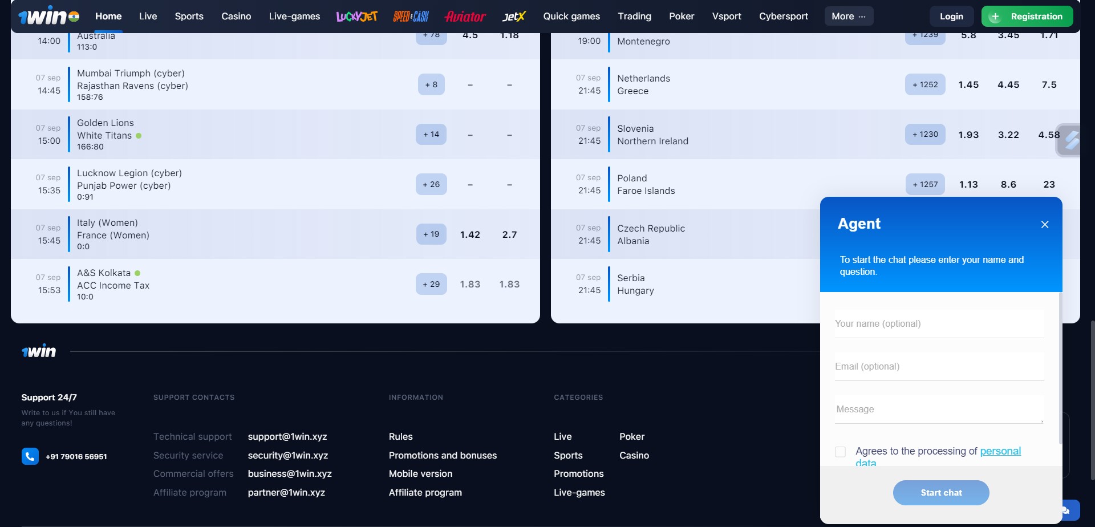Click the phone support icon next to the number
Screen dimensions: 1095x527
click(30, 456)
